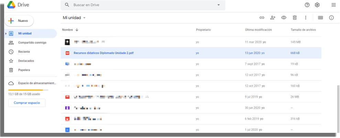Click the red file icon in the 316 kB row
Image resolution: width=340 pixels, height=138 pixels.
[67, 119]
